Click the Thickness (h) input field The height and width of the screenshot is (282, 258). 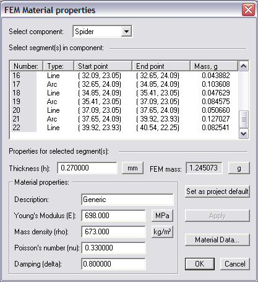[x=87, y=168]
